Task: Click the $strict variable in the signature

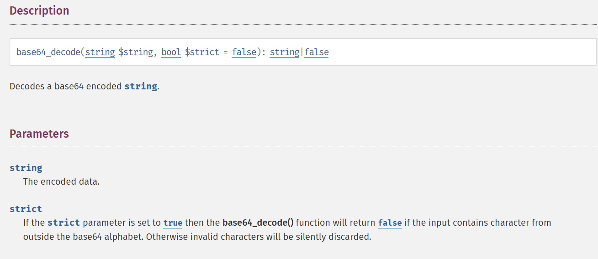Action: pos(202,52)
